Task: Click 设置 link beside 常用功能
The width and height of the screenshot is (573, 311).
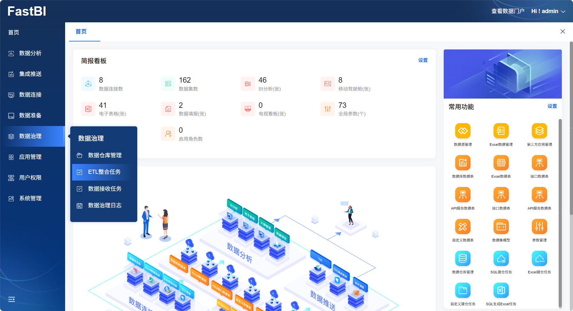Action: [x=552, y=106]
